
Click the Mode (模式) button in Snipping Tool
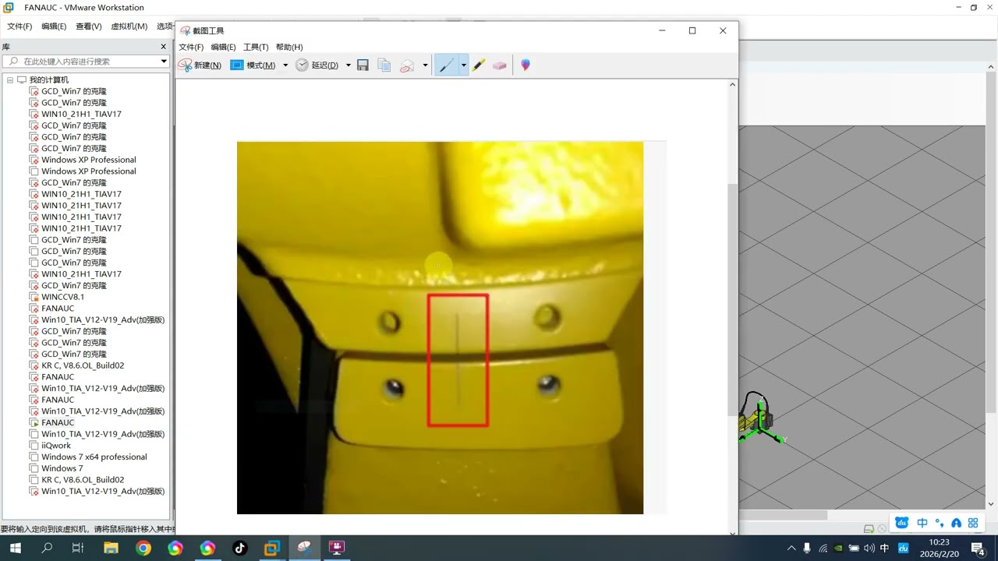point(253,65)
